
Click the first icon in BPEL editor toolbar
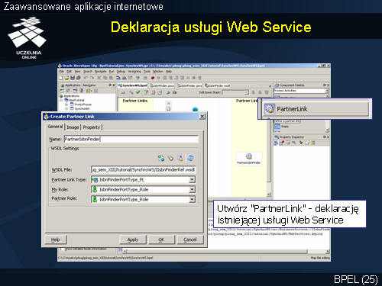[x=123, y=92]
